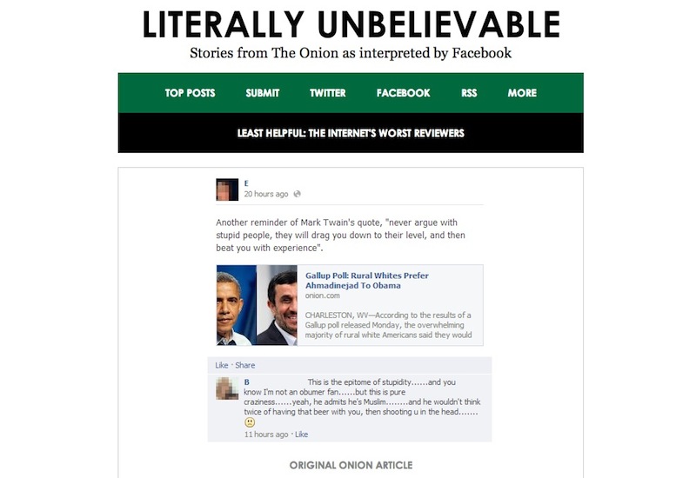The image size is (696, 478).
Task: Open the TWITTER nav link
Action: [328, 93]
